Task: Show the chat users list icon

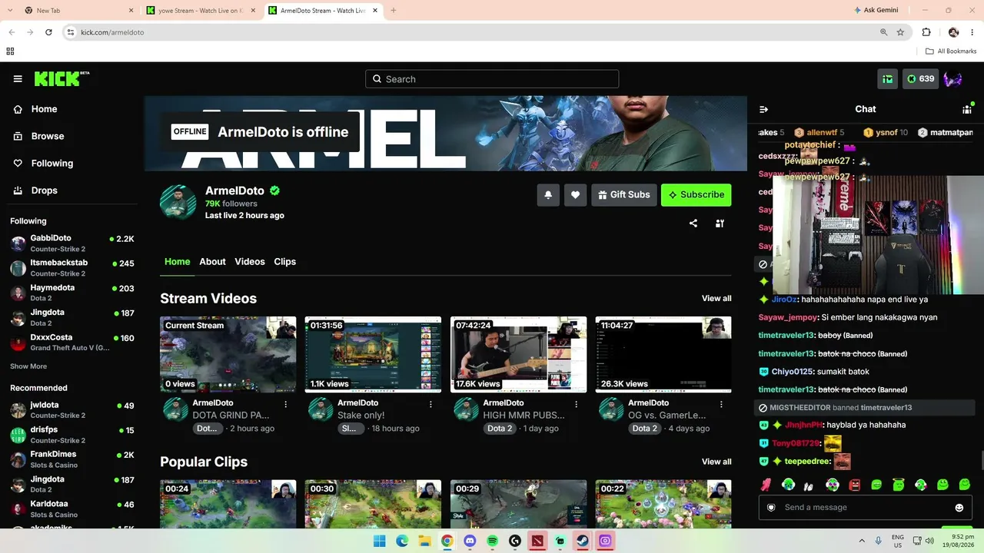Action: (967, 110)
